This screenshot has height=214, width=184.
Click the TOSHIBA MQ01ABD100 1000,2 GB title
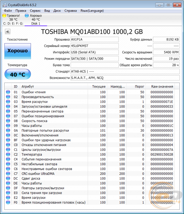[x=92, y=32]
